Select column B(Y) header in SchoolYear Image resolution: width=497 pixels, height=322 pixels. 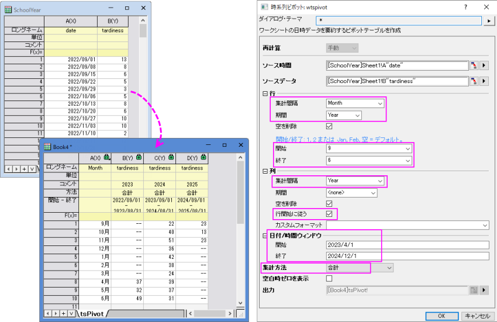(112, 21)
